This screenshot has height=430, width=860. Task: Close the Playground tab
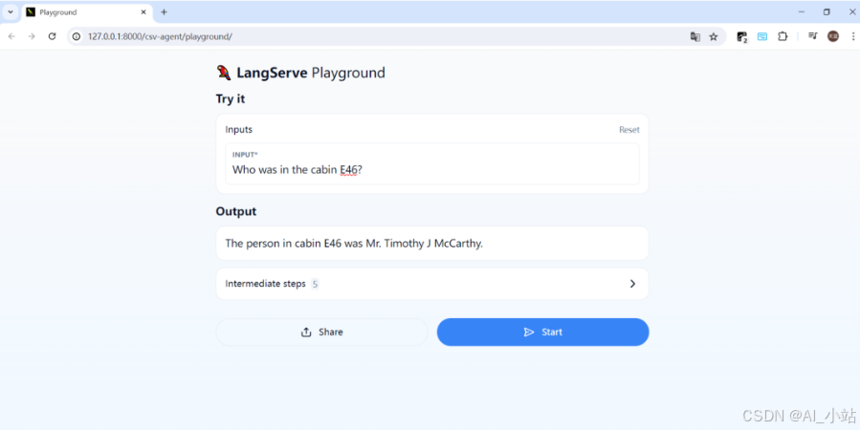click(143, 12)
